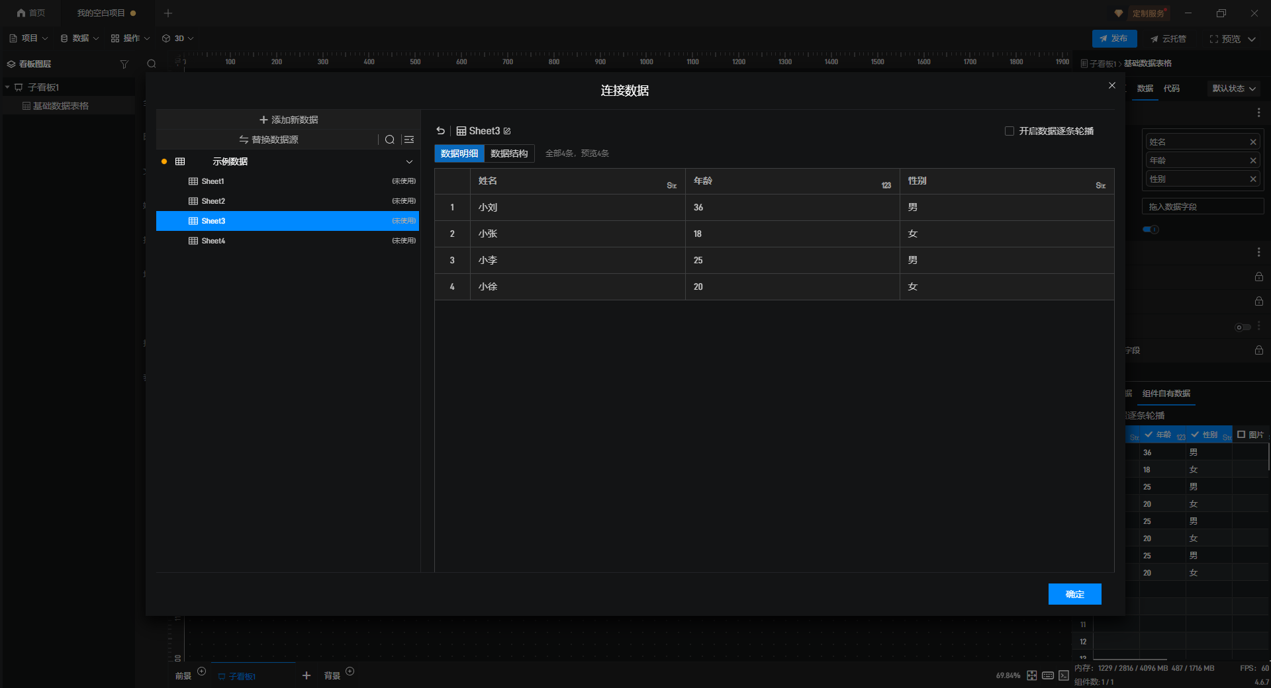This screenshot has width=1271, height=688.
Task: Toggle the blue switch under 拖入数据字段
Action: pos(1151,230)
